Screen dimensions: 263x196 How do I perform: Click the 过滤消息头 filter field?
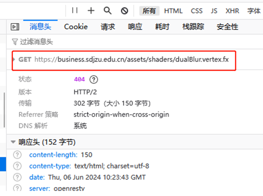click(x=36, y=42)
